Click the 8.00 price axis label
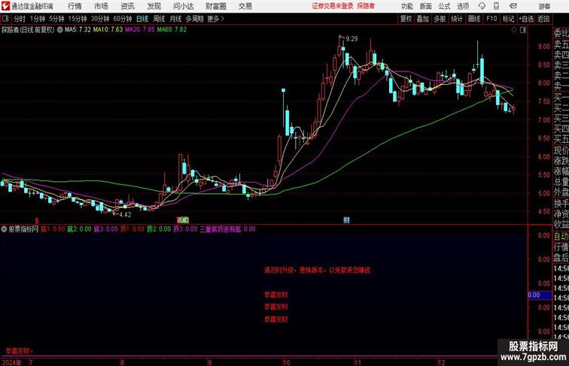Screen dimensions: 569x366 click(543, 83)
